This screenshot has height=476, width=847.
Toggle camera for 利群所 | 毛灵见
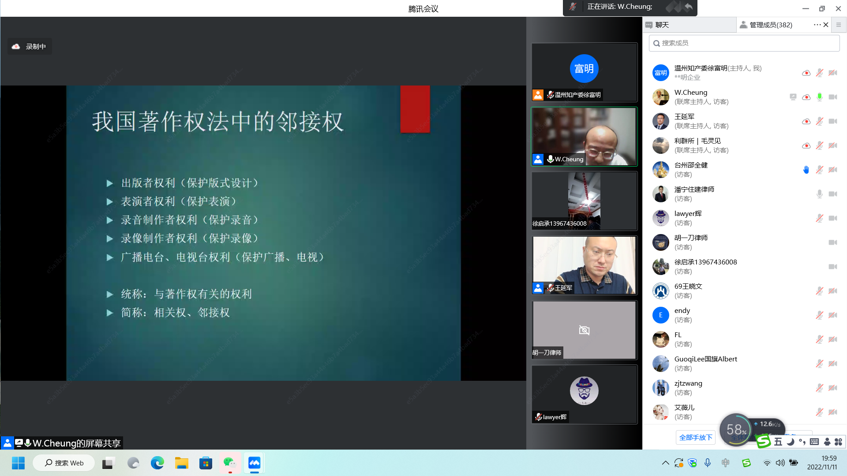point(832,145)
